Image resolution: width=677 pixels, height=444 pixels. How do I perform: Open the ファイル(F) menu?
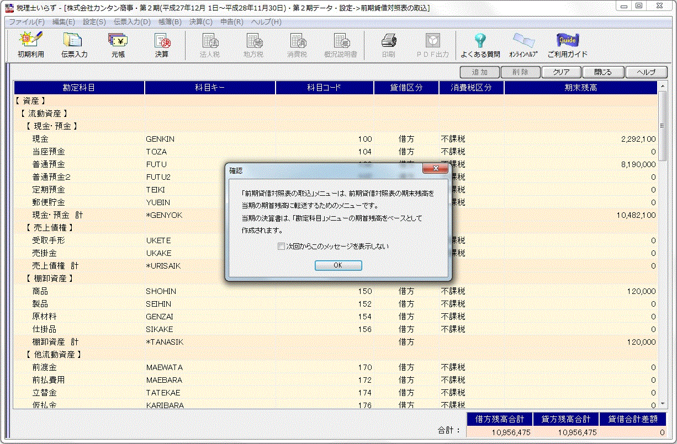click(x=27, y=22)
